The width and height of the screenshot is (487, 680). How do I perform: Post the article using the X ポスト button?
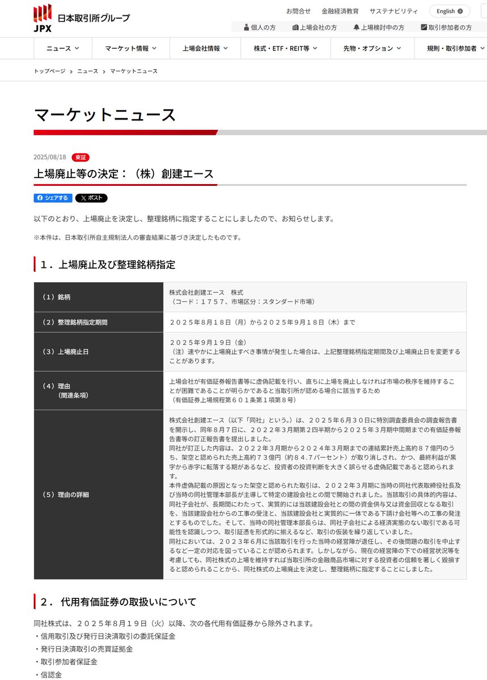pyautogui.click(x=91, y=198)
